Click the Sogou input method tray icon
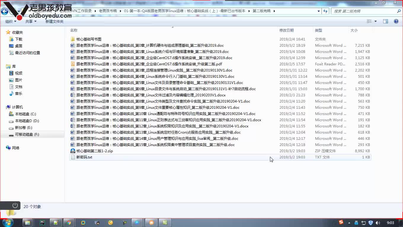The width and height of the screenshot is (403, 227). (x=341, y=222)
